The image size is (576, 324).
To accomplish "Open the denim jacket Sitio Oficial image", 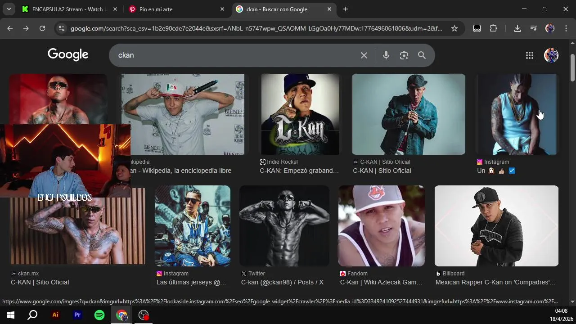I will coord(409,114).
